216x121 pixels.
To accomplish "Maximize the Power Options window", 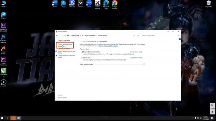I will [173, 32].
